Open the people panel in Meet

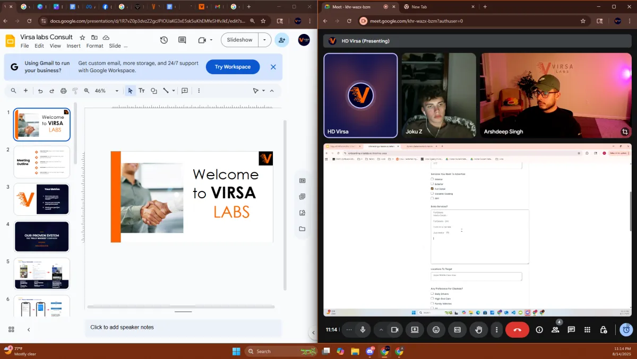(x=555, y=329)
